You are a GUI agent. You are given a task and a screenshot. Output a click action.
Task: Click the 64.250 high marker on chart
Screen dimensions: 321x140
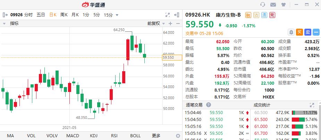point(119,30)
